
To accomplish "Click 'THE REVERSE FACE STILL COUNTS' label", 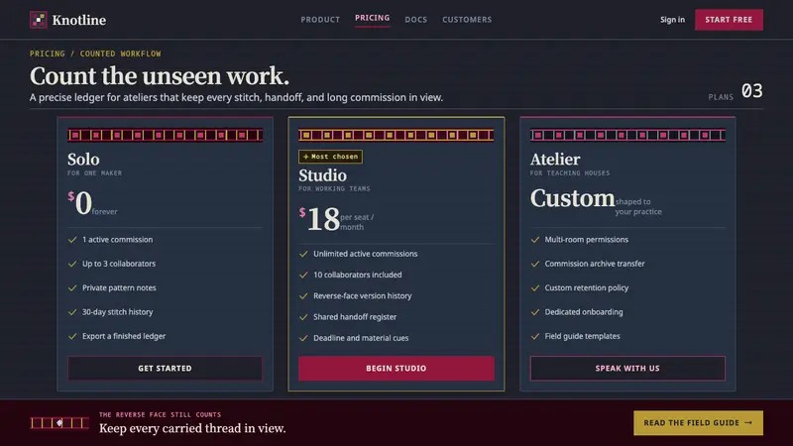I will pos(160,414).
